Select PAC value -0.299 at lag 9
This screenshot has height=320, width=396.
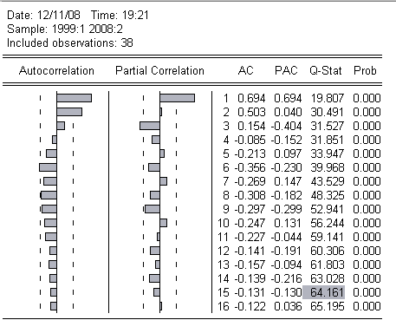286,209
